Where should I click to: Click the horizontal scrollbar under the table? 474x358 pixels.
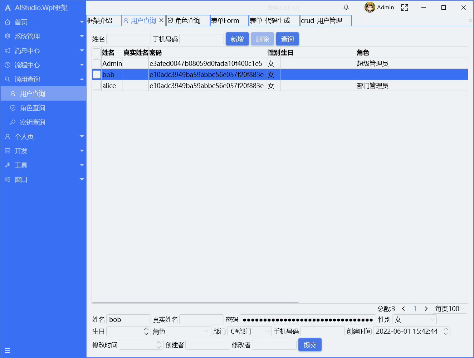coord(195,302)
